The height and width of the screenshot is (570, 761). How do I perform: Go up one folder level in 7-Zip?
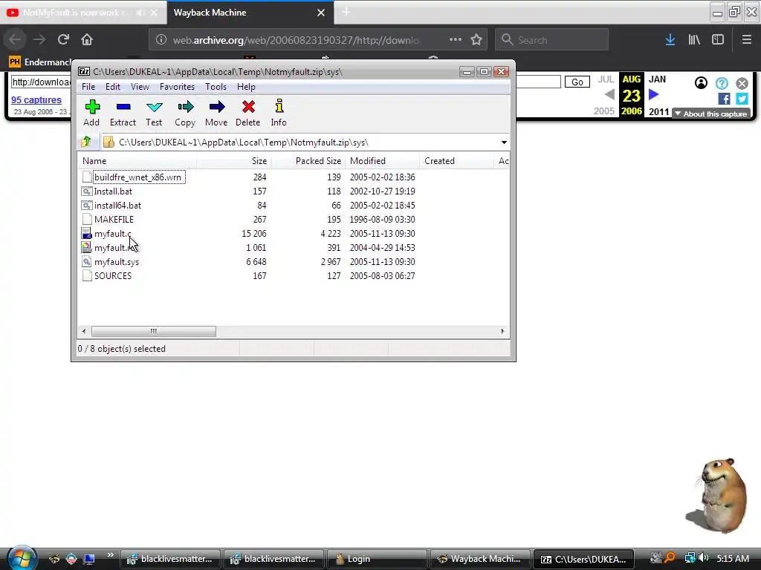coord(86,142)
